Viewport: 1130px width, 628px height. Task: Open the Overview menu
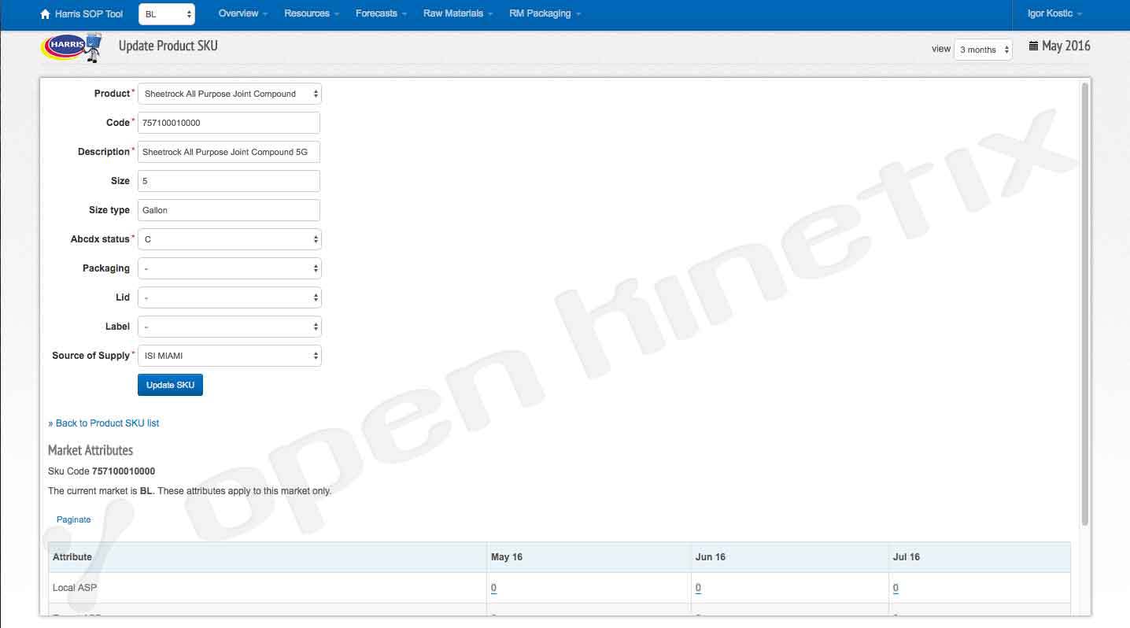point(243,14)
